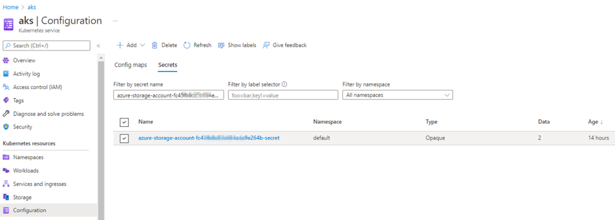Expand the Add dropdown chevron
This screenshot has width=615, height=220.
coord(142,45)
